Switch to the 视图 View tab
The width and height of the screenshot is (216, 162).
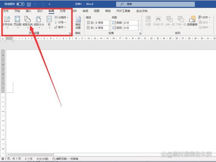(x=97, y=11)
